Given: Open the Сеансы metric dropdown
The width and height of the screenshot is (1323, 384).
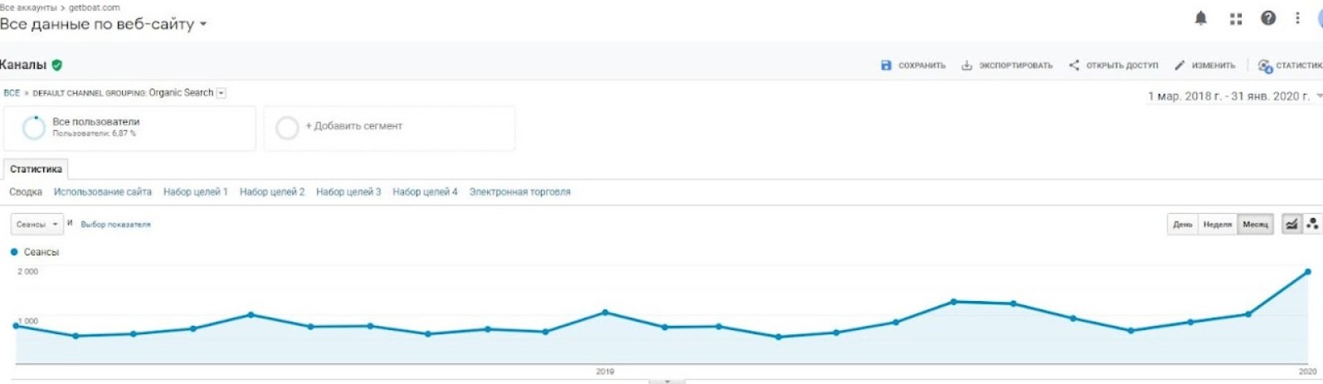Looking at the screenshot, I should [36, 224].
